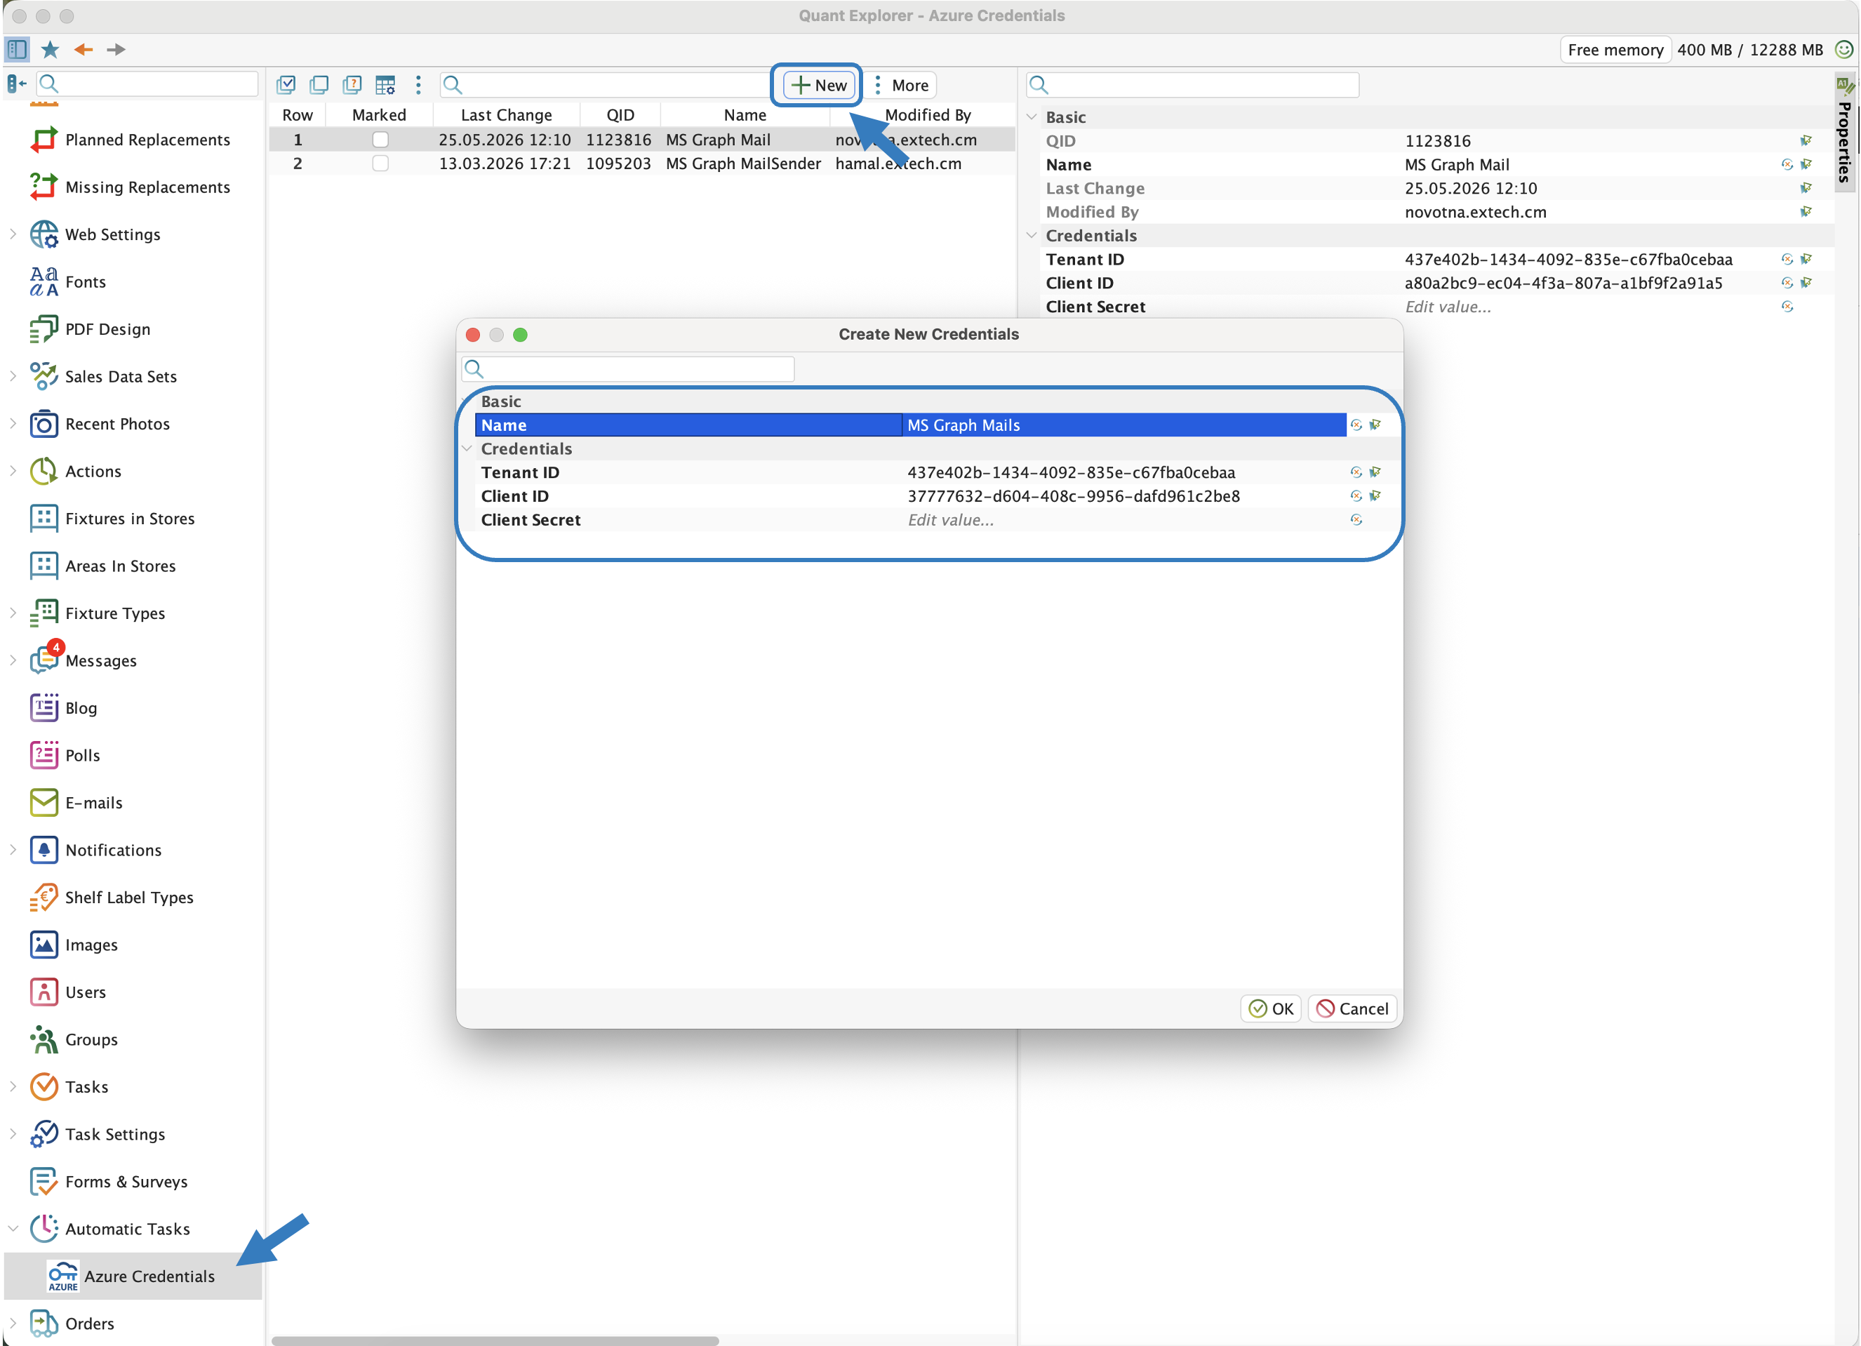
Task: Focus the sidebar search field
Action: pos(147,84)
